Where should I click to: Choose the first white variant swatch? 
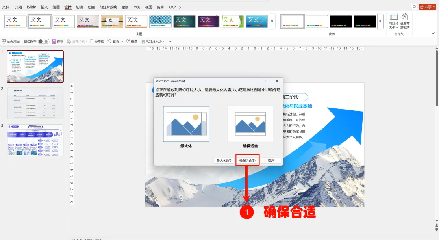tap(292, 22)
